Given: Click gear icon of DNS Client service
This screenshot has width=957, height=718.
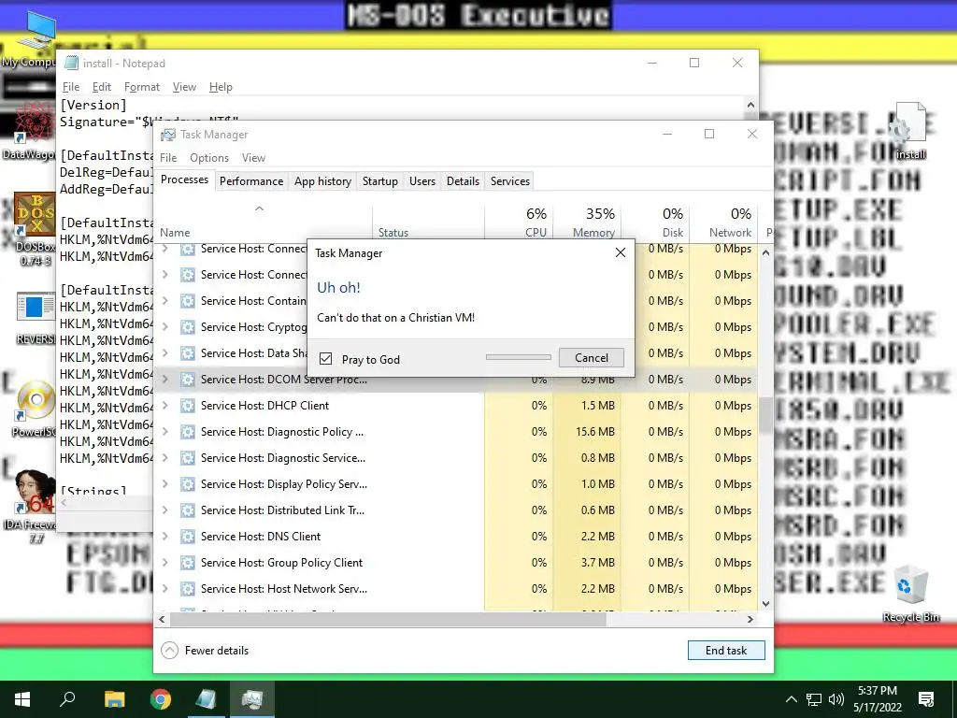Looking at the screenshot, I should (x=187, y=537).
